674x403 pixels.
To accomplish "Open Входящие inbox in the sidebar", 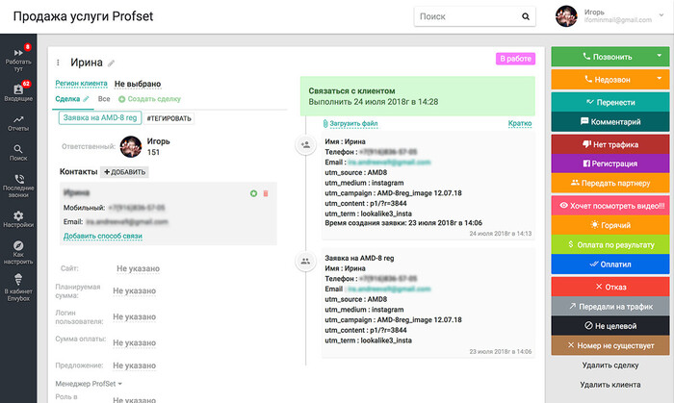I will coord(18,91).
